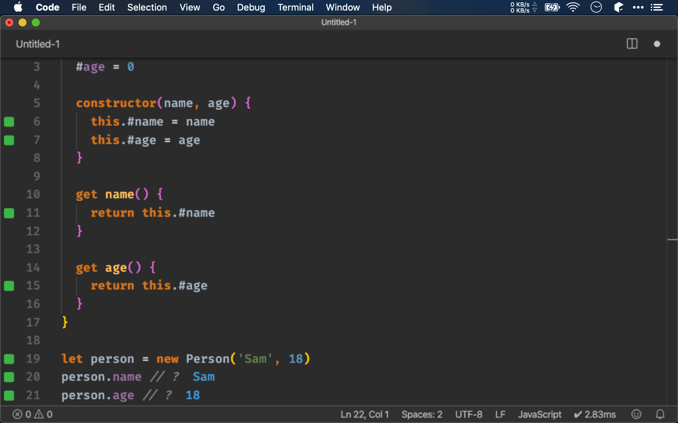Click the LF end of line selector
The image size is (678, 423).
(500, 414)
